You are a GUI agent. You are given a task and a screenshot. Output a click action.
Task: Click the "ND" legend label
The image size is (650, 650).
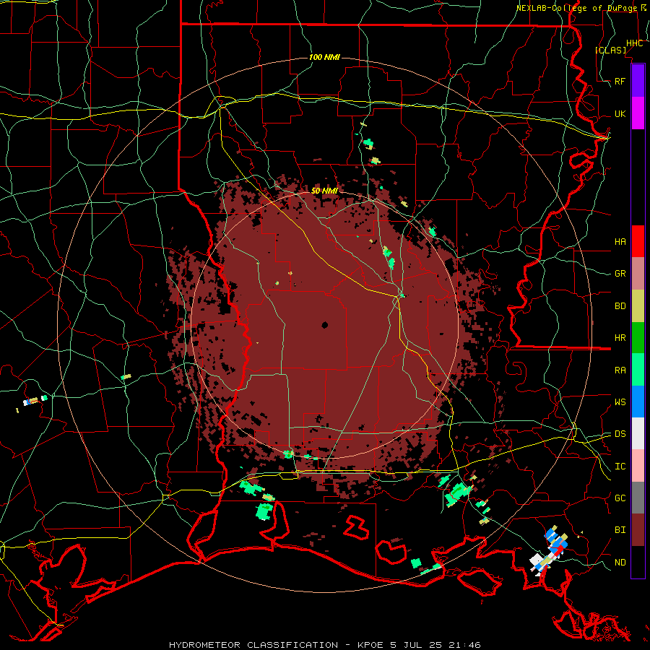[x=620, y=563]
